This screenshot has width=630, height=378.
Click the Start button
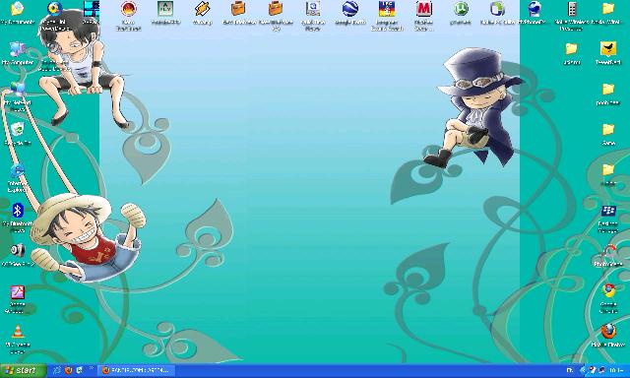click(x=23, y=370)
